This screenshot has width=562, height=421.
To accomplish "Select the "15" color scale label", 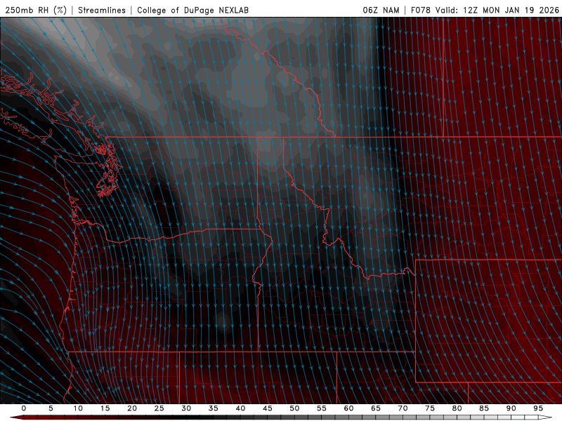I will [105, 408].
